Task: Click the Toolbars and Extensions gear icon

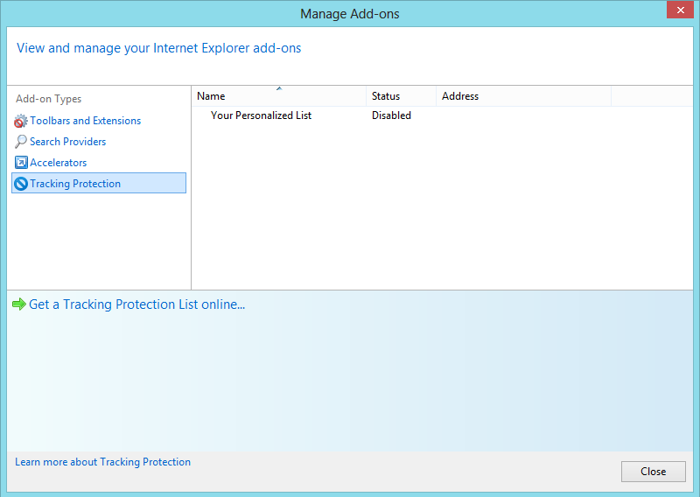Action: point(20,121)
